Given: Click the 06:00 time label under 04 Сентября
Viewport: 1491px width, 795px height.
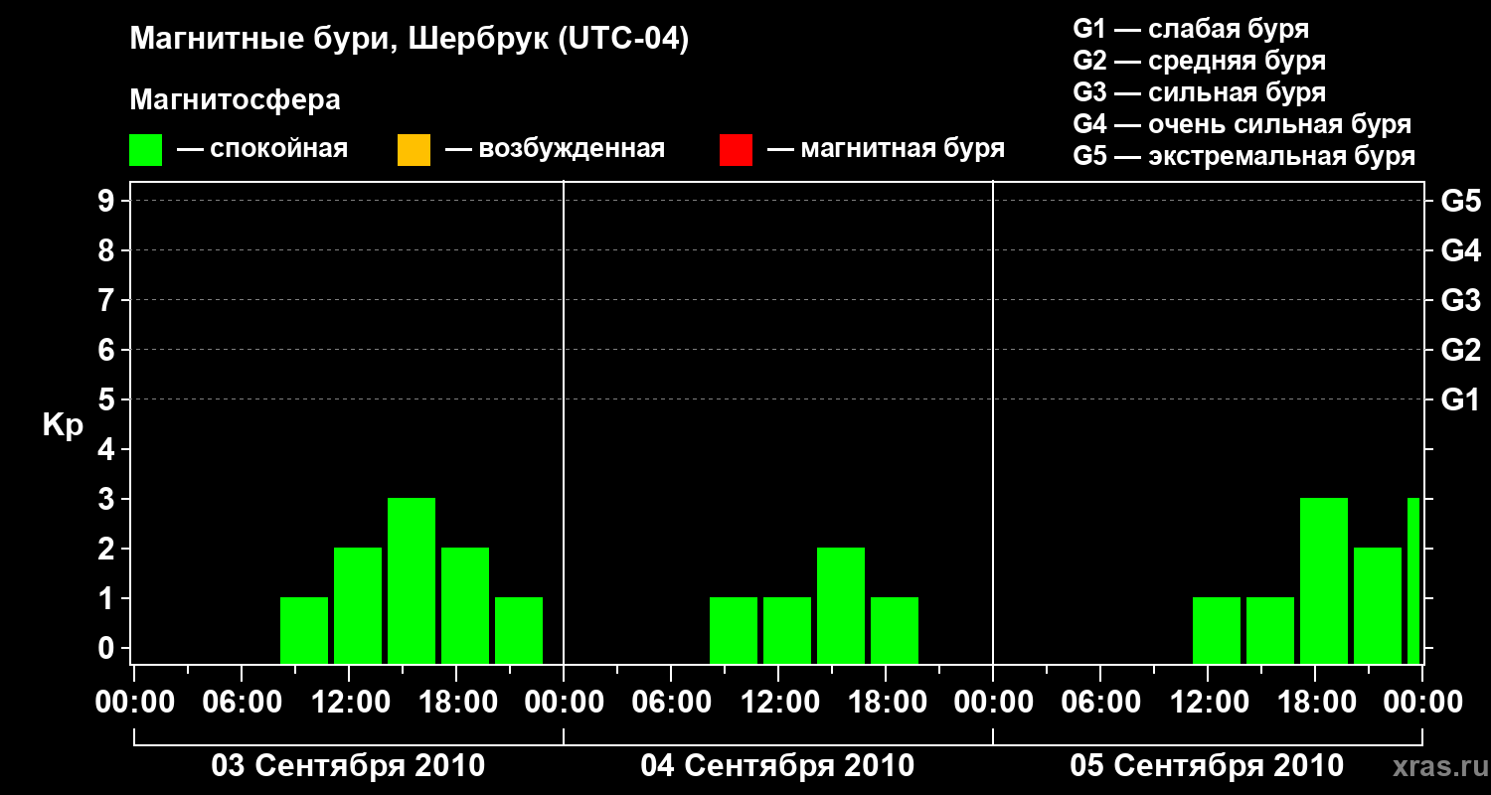Looking at the screenshot, I should coord(671,703).
